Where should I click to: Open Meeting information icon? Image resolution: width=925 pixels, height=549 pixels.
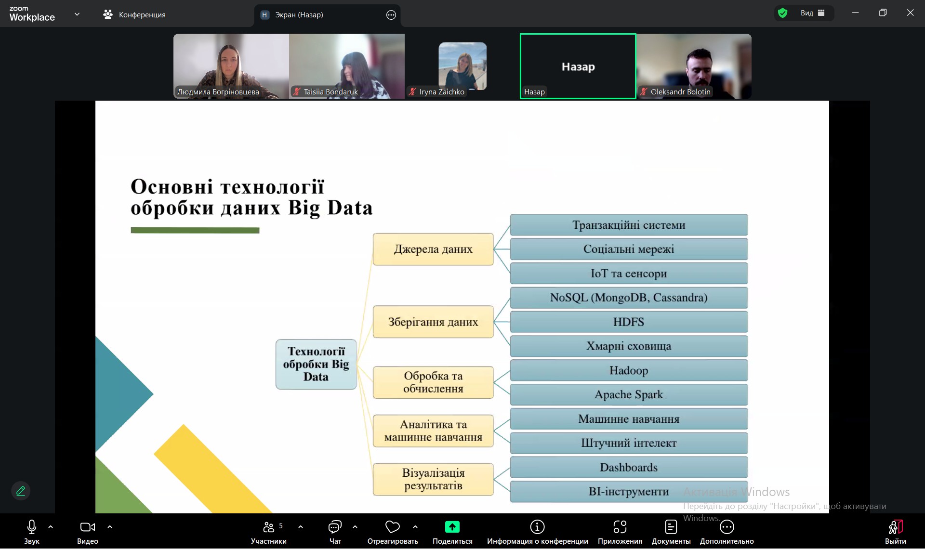tap(537, 527)
